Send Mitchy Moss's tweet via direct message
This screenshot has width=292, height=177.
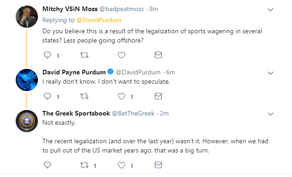coord(158,55)
